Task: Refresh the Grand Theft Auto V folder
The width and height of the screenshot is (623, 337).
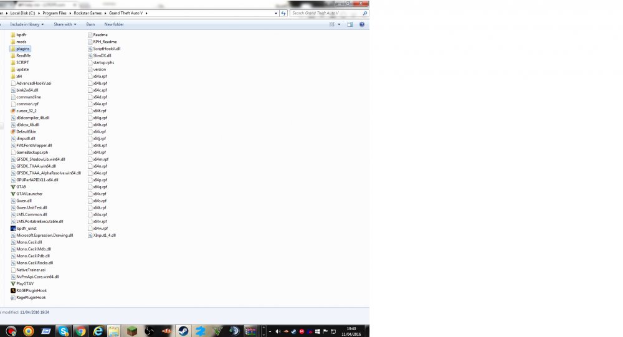Action: (x=283, y=13)
